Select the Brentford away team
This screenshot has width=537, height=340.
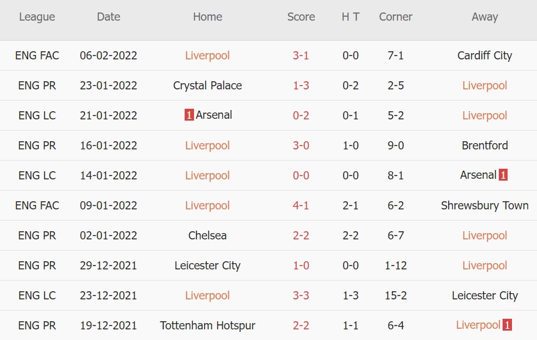[x=484, y=146]
